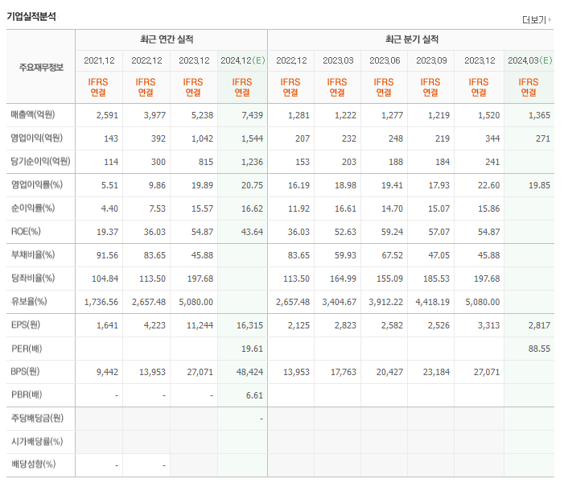This screenshot has width=564, height=483.
Task: Click the 주당배당금(원) row label
Action: tap(37, 419)
